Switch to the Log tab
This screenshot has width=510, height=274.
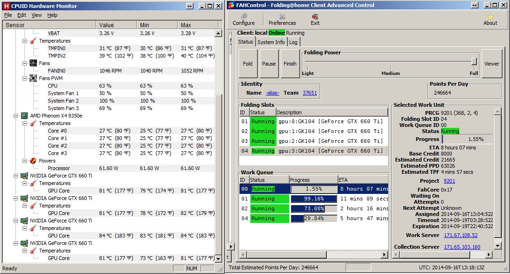[x=293, y=42]
